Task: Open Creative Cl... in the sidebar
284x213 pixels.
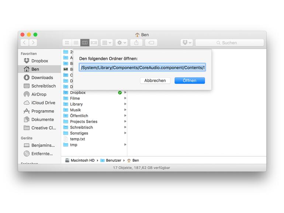Action: [39, 128]
